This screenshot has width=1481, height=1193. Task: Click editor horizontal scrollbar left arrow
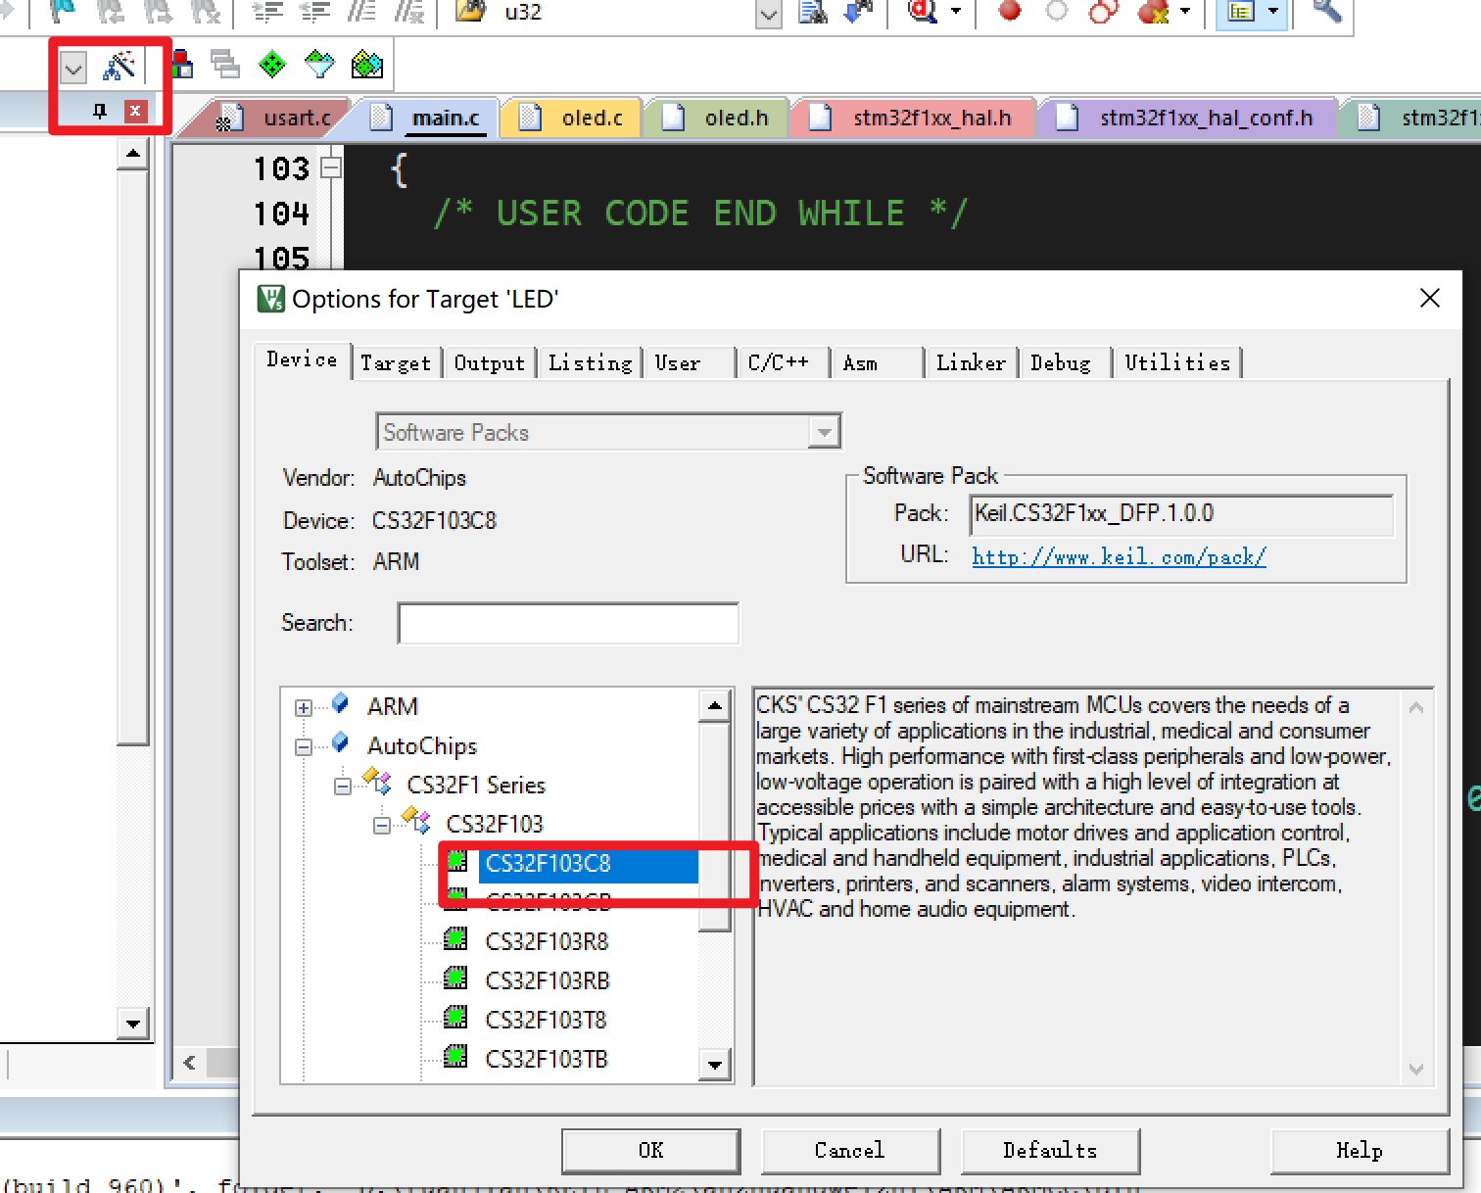189,1063
